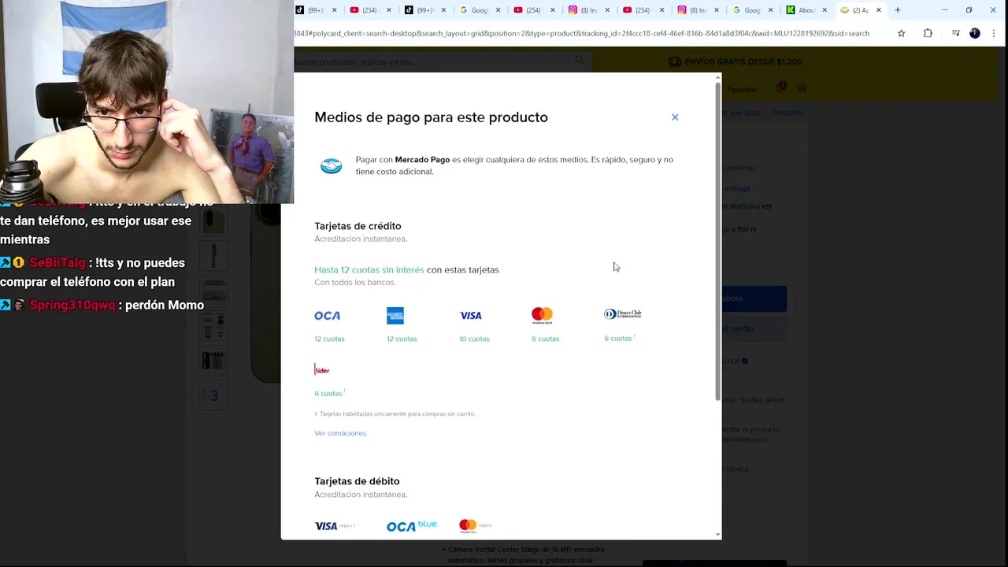Open the browser Extensions puzzle icon

click(x=928, y=33)
